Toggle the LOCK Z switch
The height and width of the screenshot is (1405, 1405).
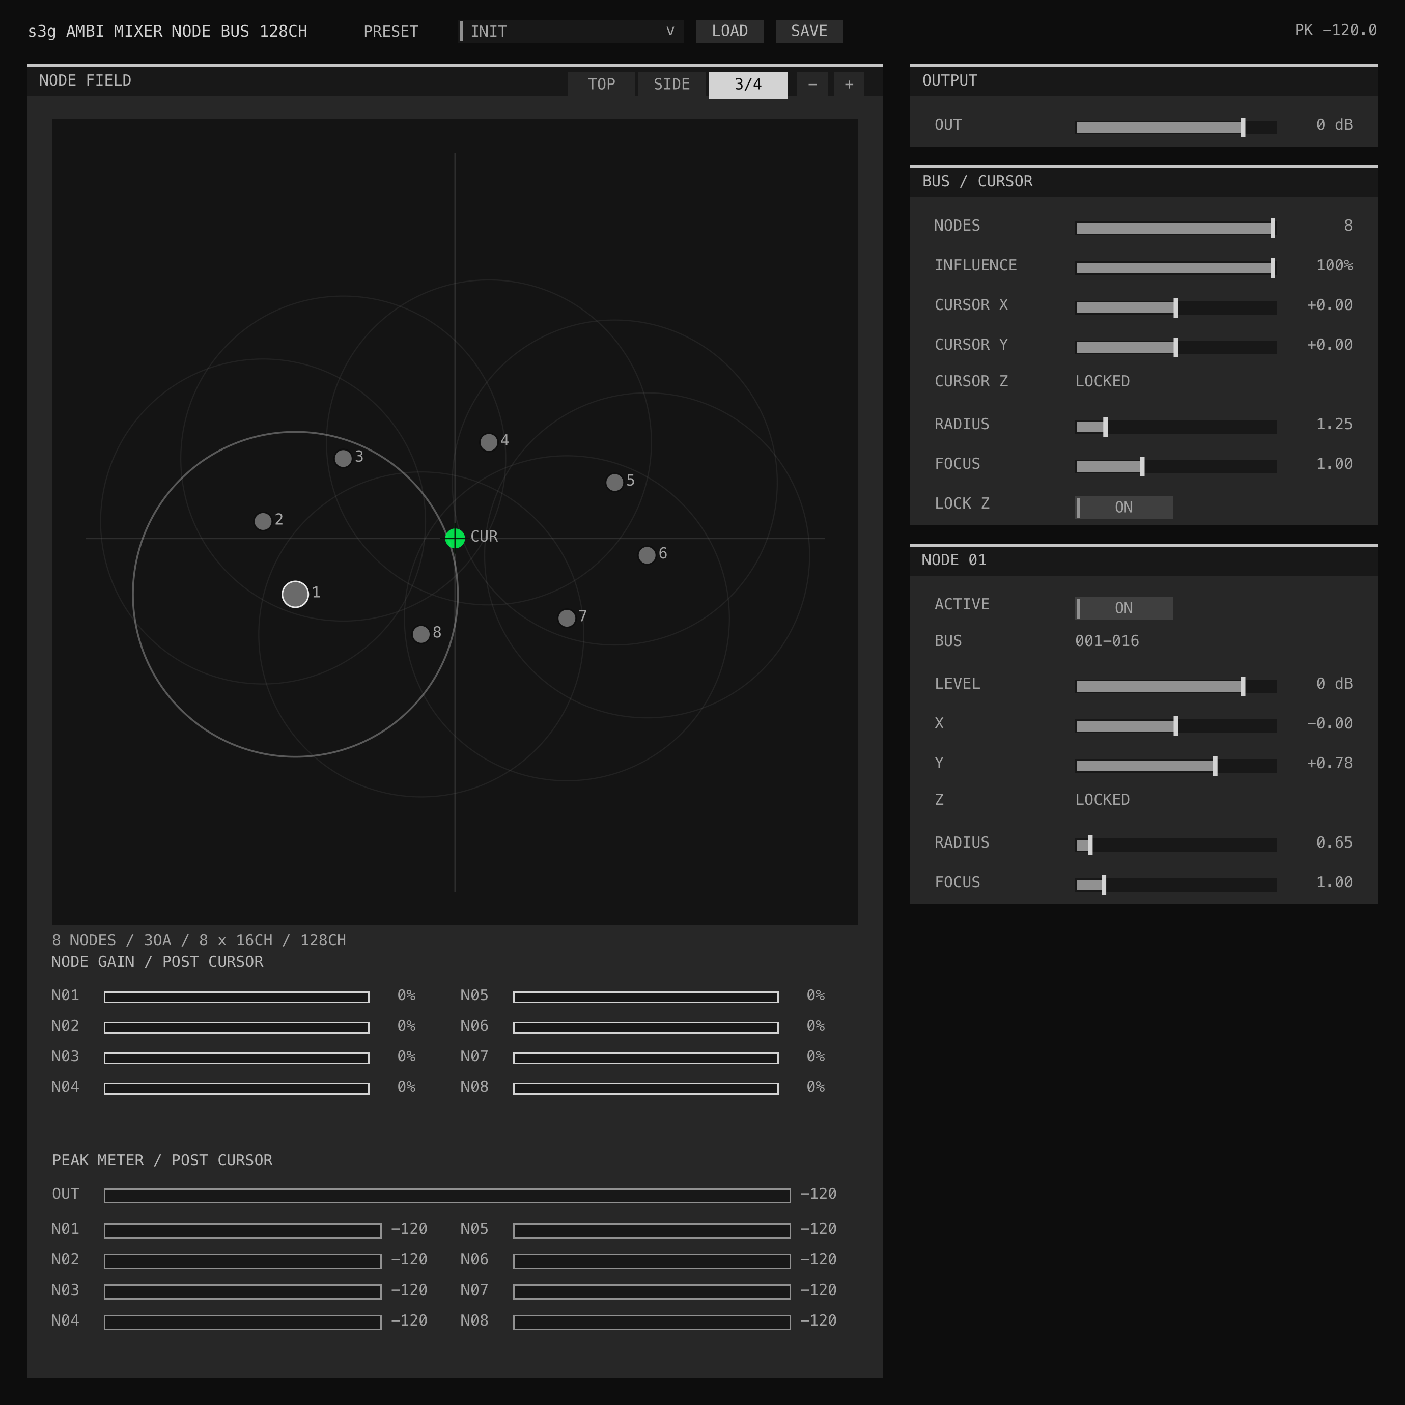(1123, 508)
